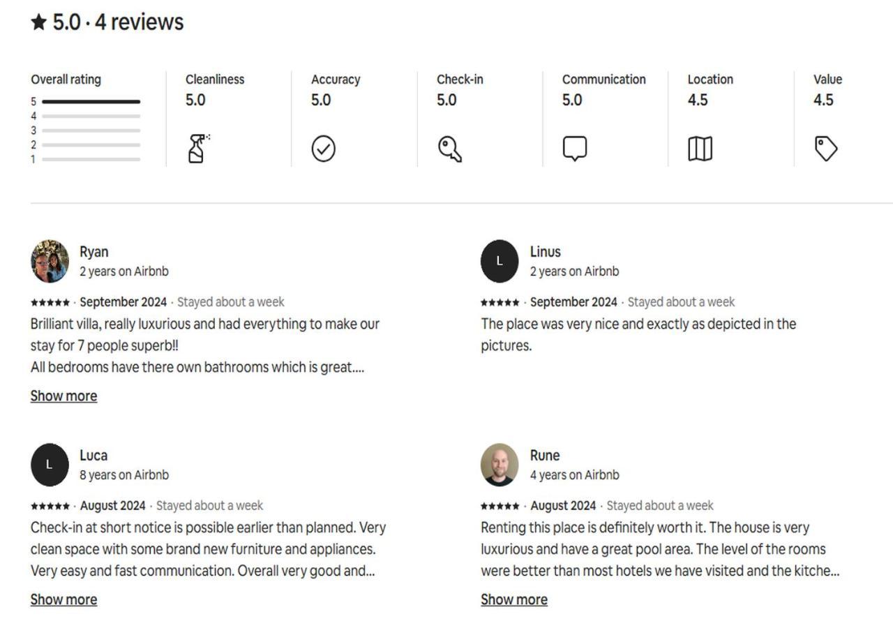
Task: Expand Rune's review with Show more
Action: (x=514, y=599)
